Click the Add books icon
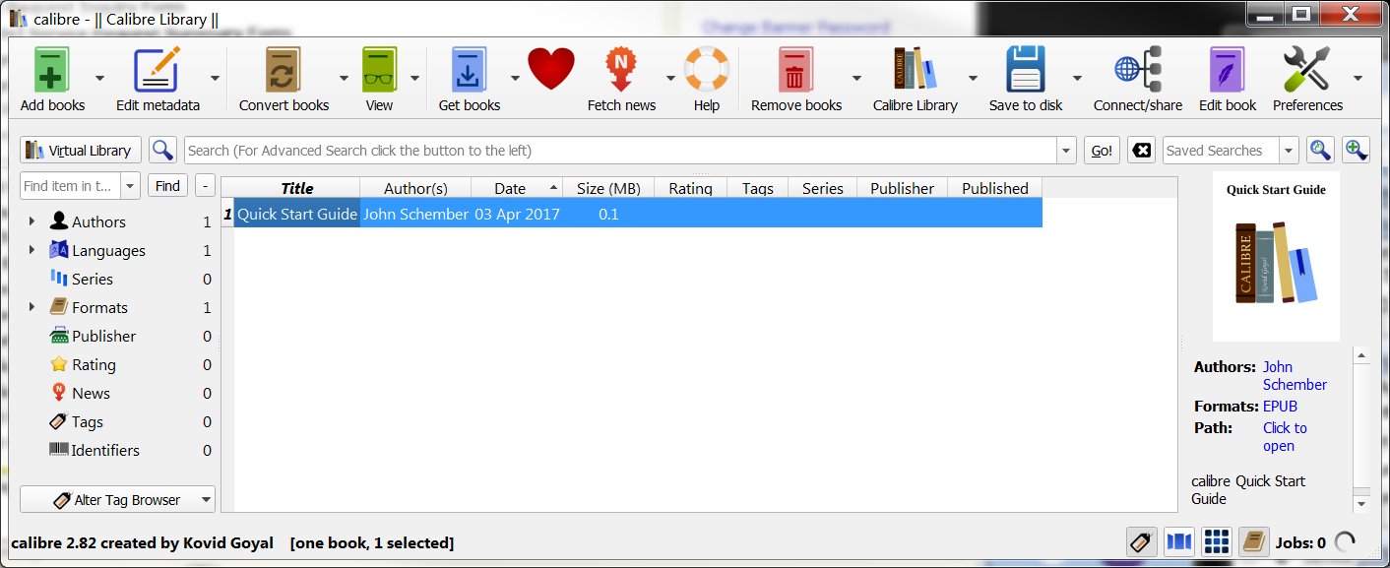 click(x=52, y=71)
